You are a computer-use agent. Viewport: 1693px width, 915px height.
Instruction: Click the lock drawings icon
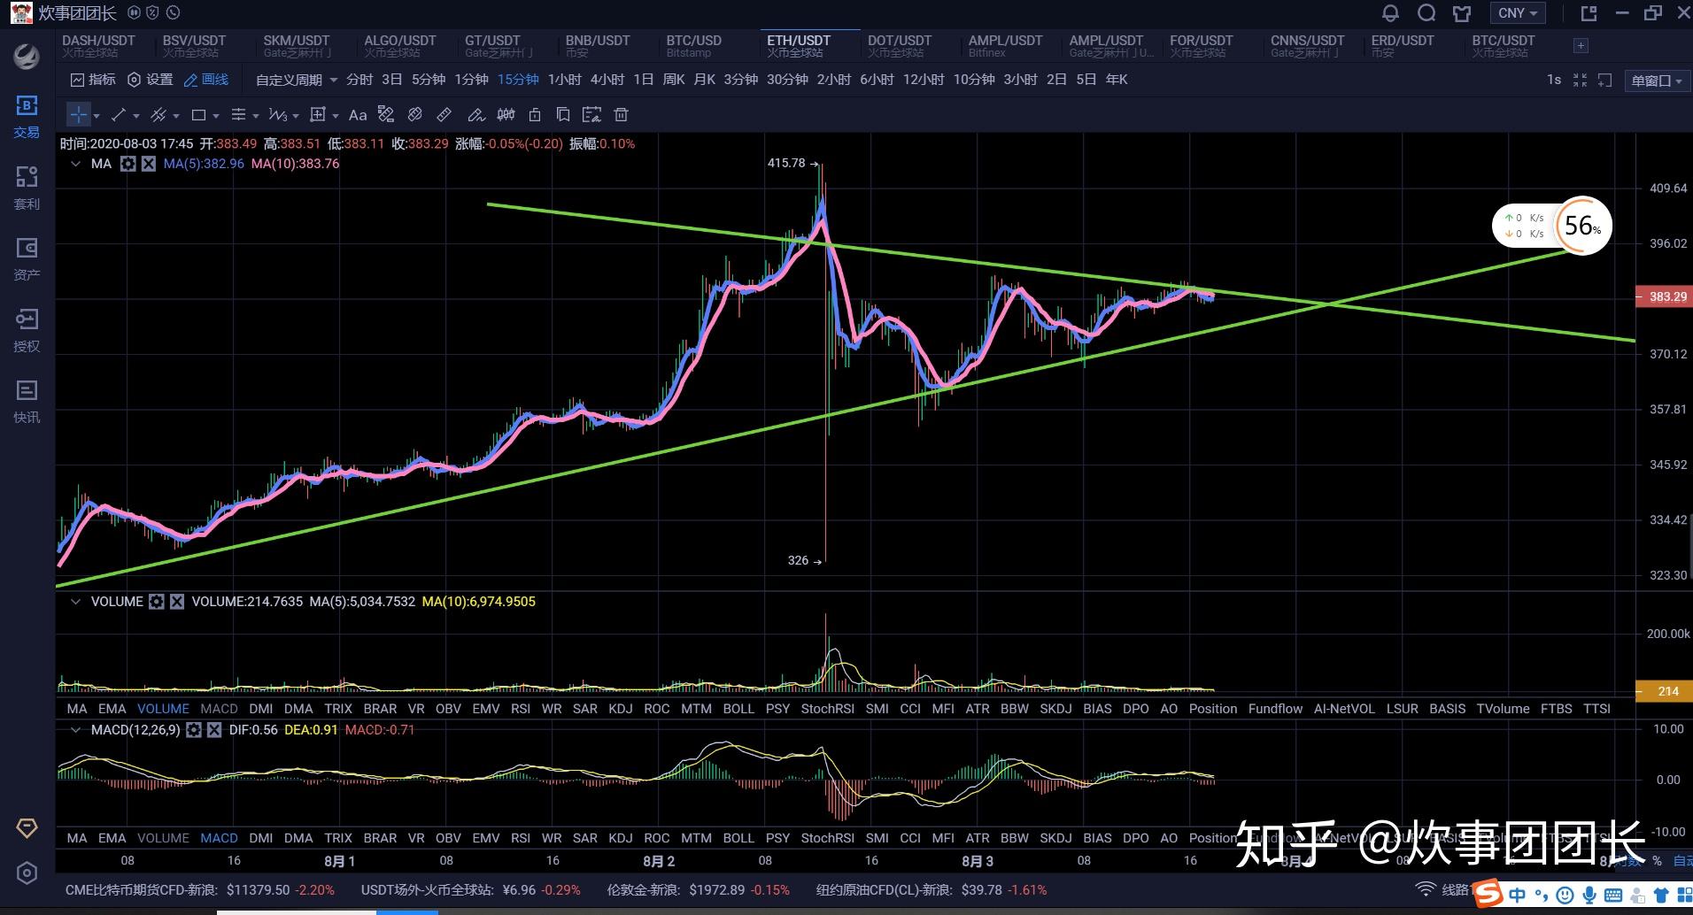pos(535,115)
